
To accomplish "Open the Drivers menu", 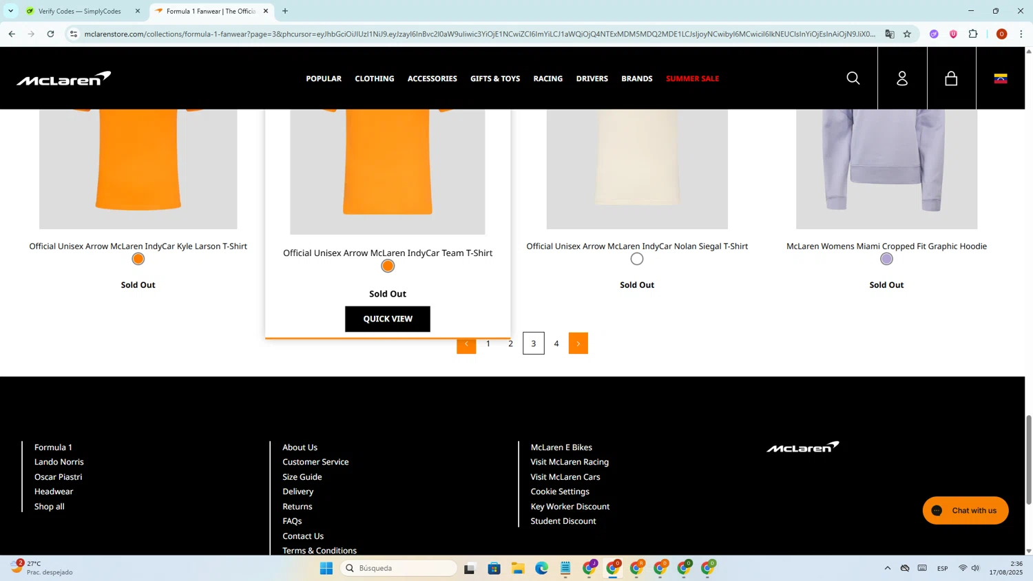I will [592, 78].
